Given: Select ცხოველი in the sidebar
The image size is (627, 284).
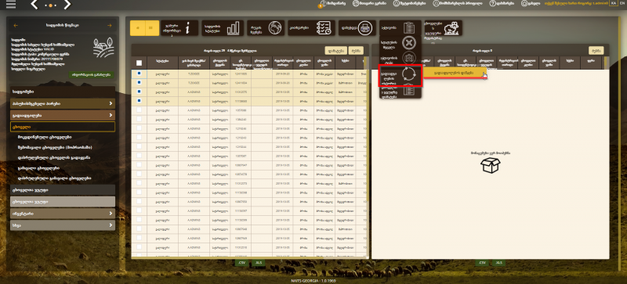Looking at the screenshot, I should point(63,127).
